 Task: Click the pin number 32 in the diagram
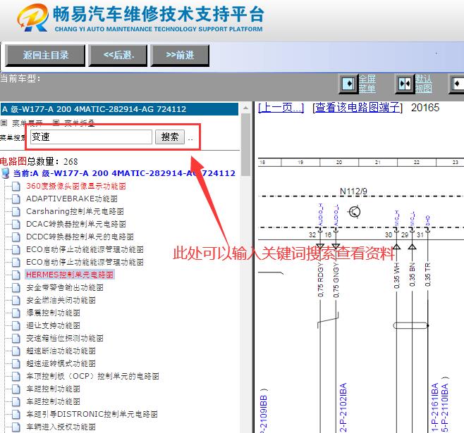312,235
